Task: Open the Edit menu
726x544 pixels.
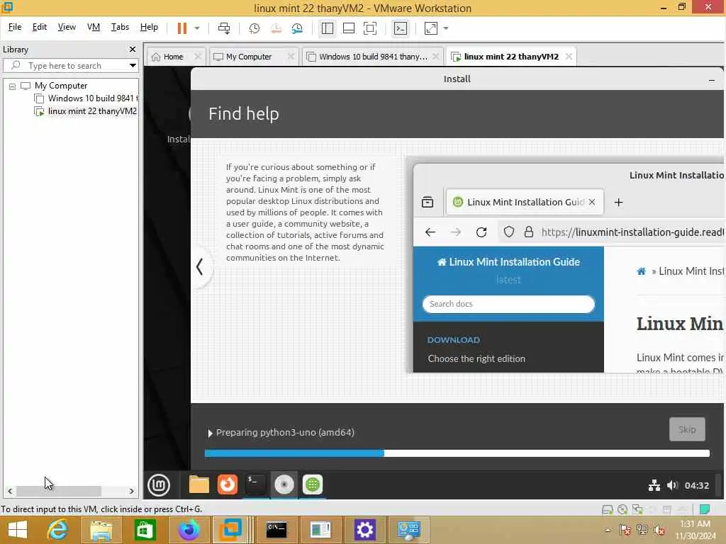Action: pos(40,27)
